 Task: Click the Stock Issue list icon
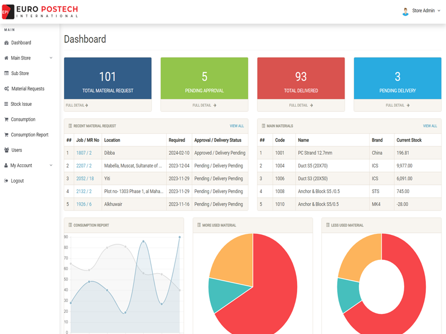click(x=7, y=104)
